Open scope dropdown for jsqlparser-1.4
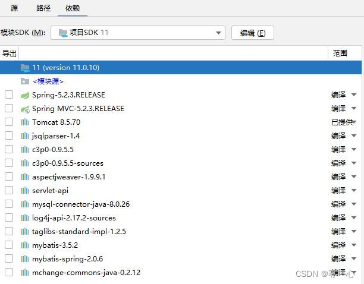 pos(354,136)
